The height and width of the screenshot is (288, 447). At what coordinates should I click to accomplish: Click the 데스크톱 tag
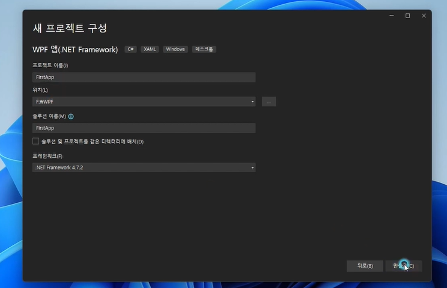pos(204,49)
